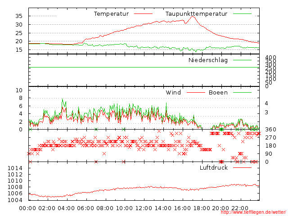Click the 10 wind speed axis value
Viewport: 288px width, 216px height.
(x=19, y=90)
